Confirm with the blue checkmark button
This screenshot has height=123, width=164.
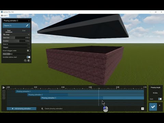[x=153, y=107]
